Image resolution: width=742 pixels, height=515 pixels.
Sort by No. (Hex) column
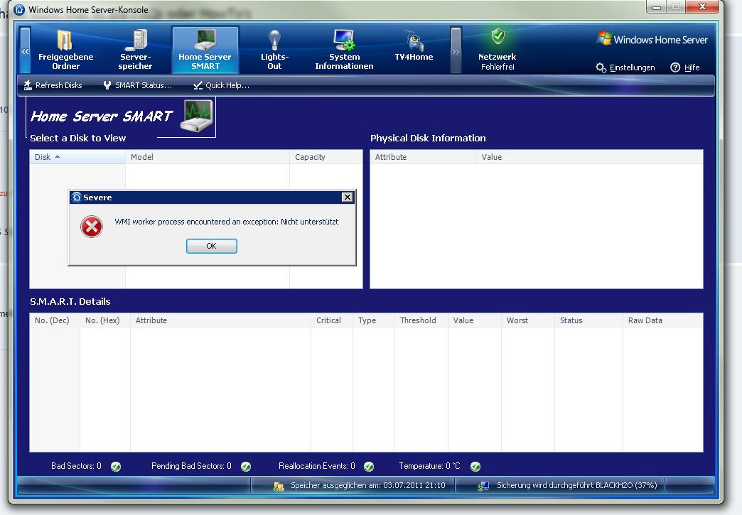tap(105, 320)
